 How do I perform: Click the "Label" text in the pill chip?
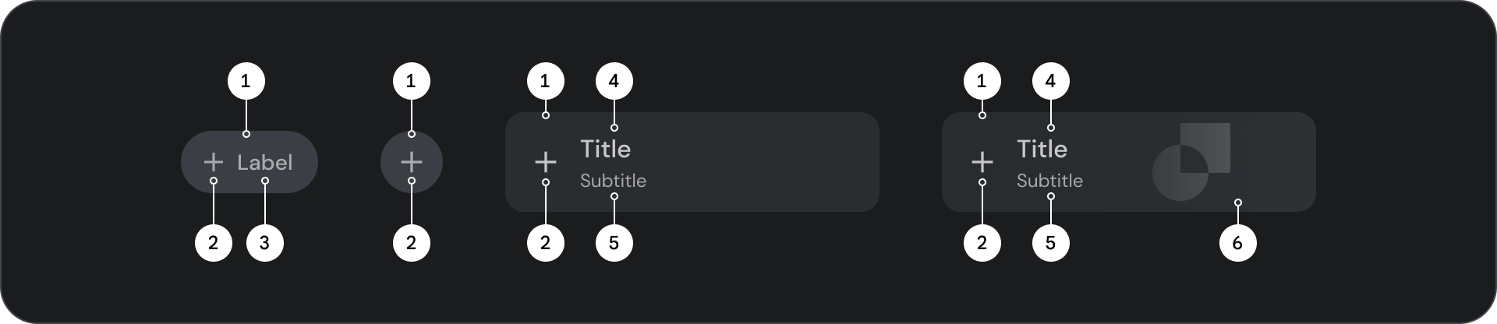coord(265,162)
